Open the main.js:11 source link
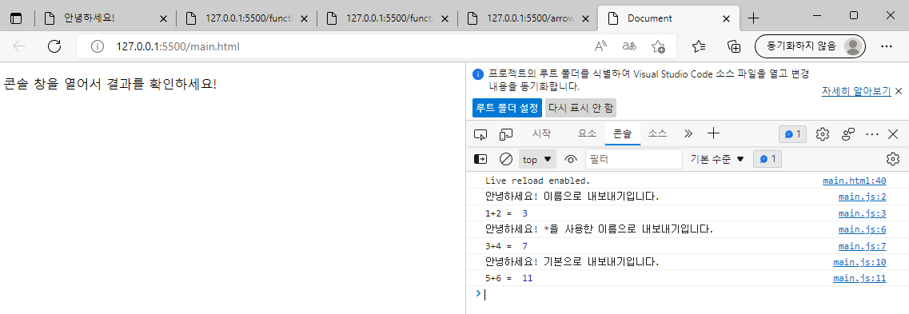909x314 pixels. 859,278
